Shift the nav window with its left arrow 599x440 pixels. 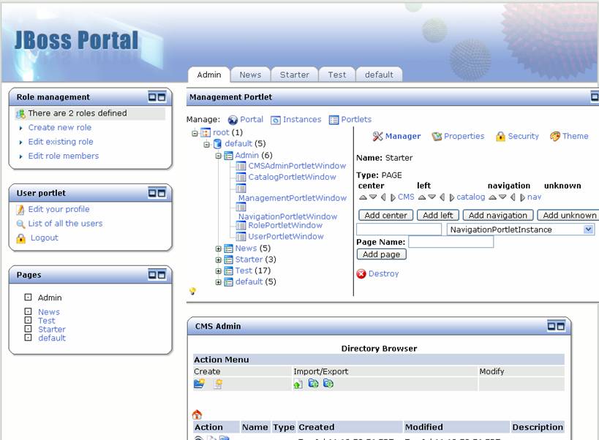(x=513, y=197)
